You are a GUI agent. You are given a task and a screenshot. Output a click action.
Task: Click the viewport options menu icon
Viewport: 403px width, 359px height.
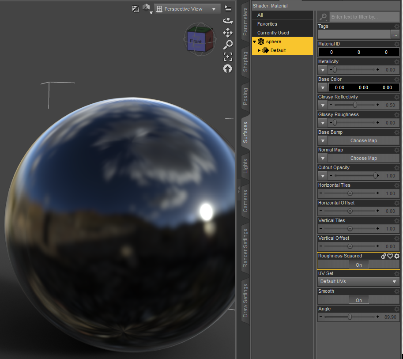228,8
